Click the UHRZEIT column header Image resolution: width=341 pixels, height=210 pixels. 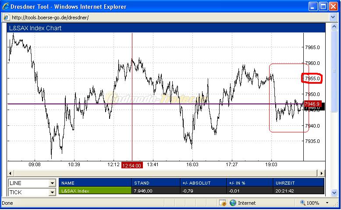[x=298, y=183]
